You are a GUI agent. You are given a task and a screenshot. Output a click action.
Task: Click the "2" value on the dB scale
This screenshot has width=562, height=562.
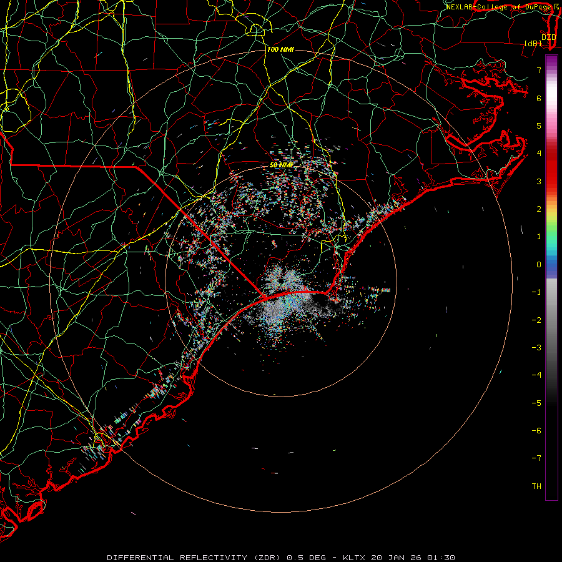point(539,209)
